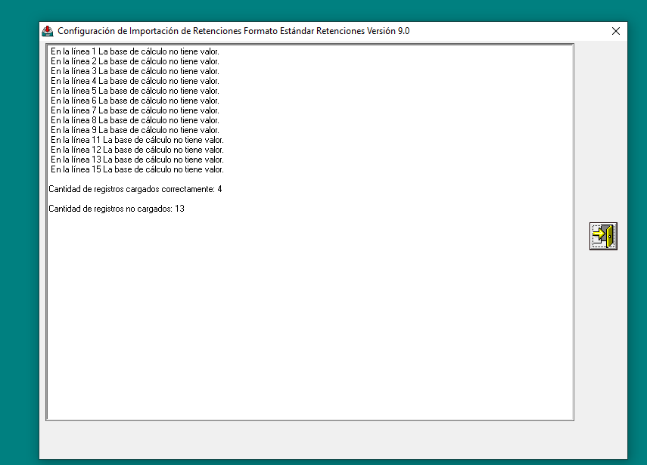Select the 'En la línea 2' error message

135,61
